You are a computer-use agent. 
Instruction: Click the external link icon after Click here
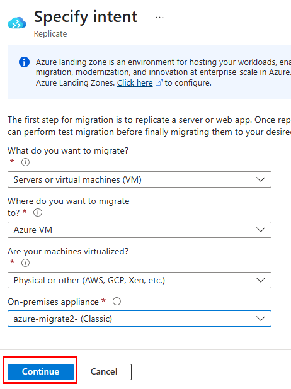coord(159,82)
